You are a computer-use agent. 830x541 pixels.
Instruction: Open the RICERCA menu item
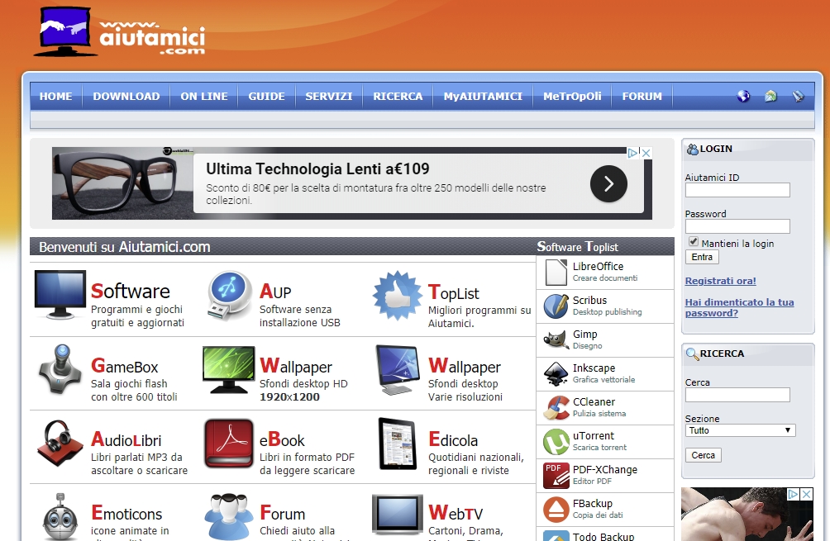coord(398,97)
